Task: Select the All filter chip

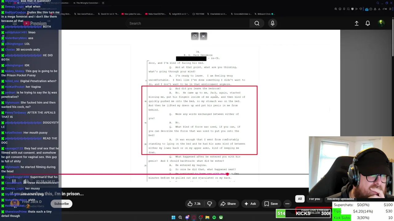Action: (300, 199)
